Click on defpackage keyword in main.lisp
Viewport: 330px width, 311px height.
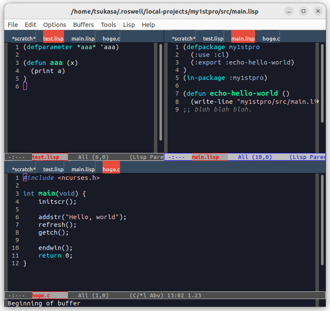[206, 47]
